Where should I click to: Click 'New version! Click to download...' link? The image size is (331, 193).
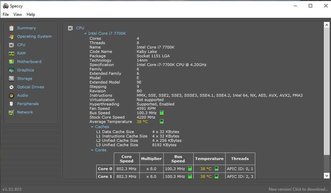click(298, 189)
